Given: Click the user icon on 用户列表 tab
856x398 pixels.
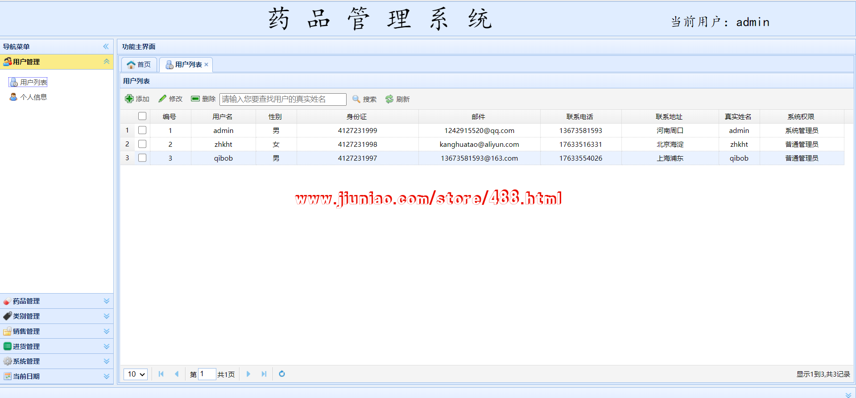Looking at the screenshot, I should point(169,65).
